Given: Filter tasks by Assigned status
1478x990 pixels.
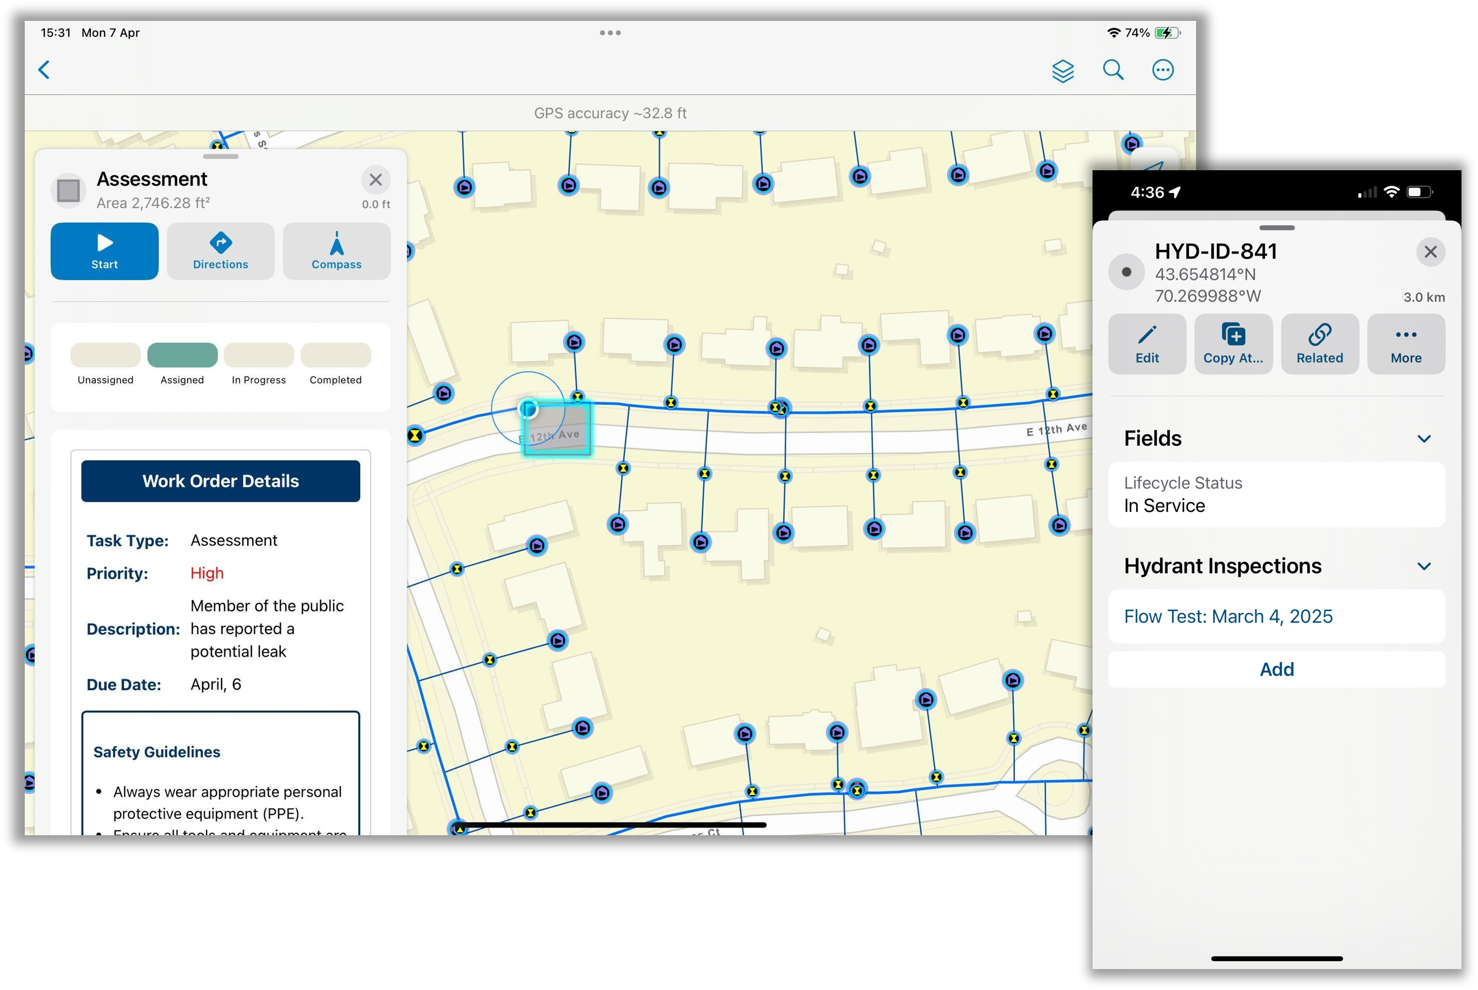Looking at the screenshot, I should click(x=182, y=355).
